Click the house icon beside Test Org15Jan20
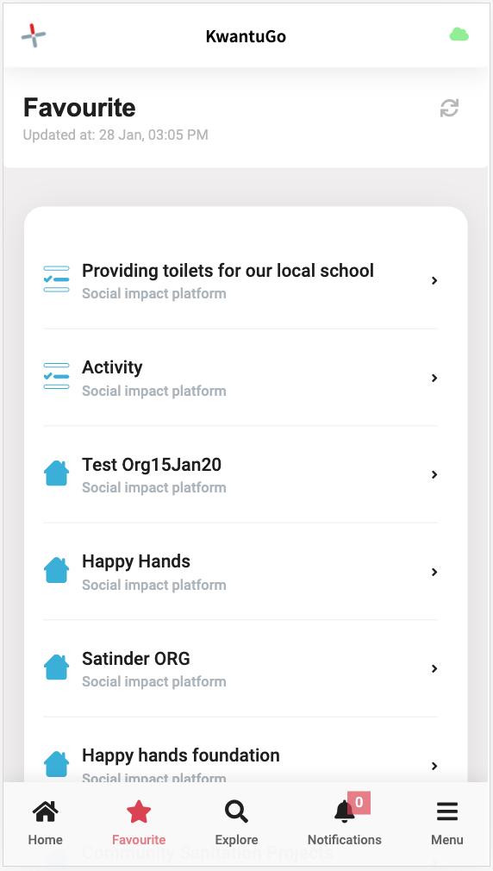Screen dimensions: 493x871 coord(56,473)
